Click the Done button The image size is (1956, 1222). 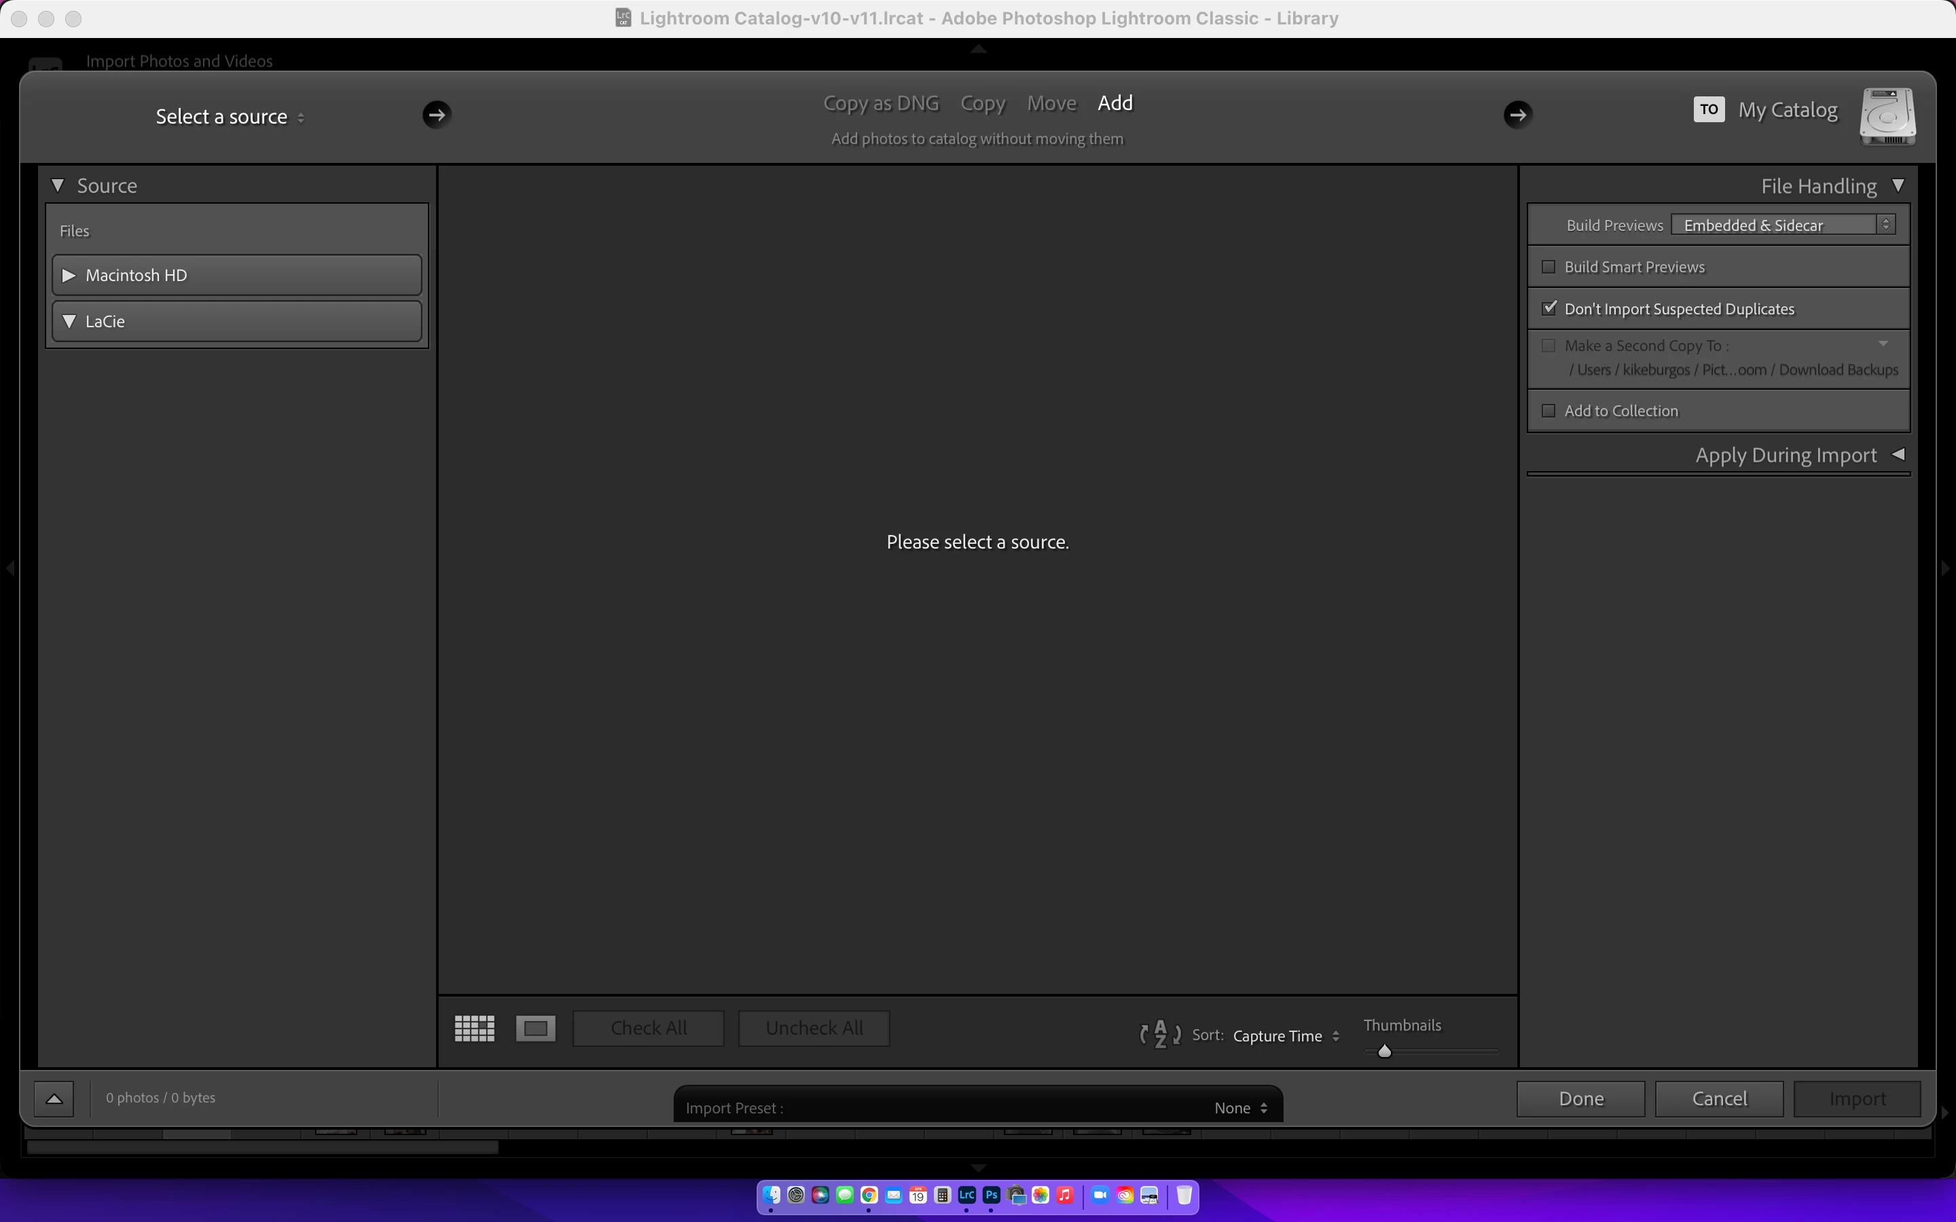(x=1580, y=1098)
